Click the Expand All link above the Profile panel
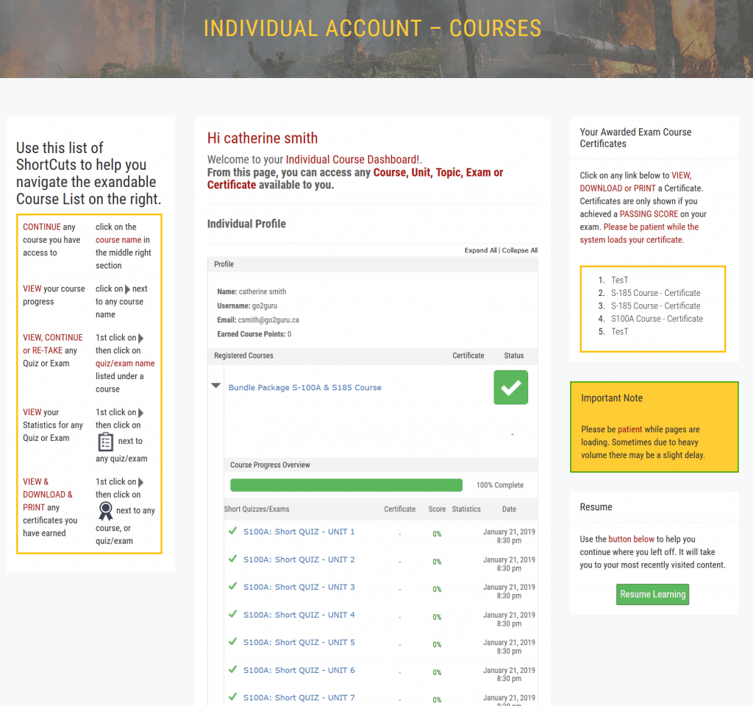This screenshot has width=753, height=706. click(479, 250)
